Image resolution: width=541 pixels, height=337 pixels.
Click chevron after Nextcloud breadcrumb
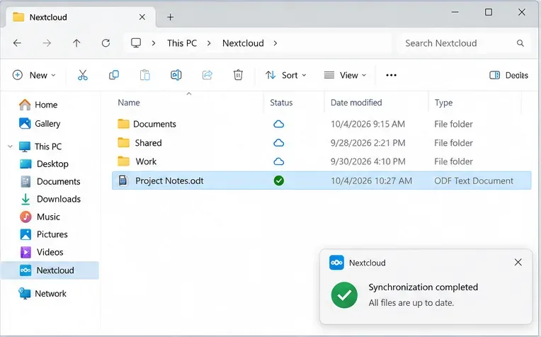(x=275, y=43)
